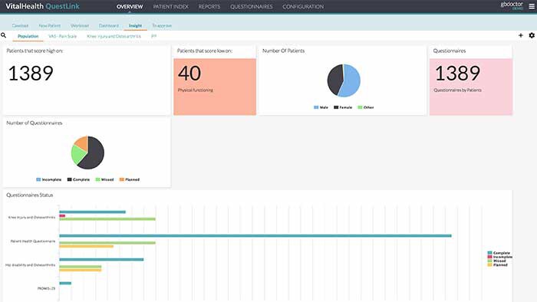Click the Knee Injury Complete teal bar
537x302 pixels.
[93, 212]
